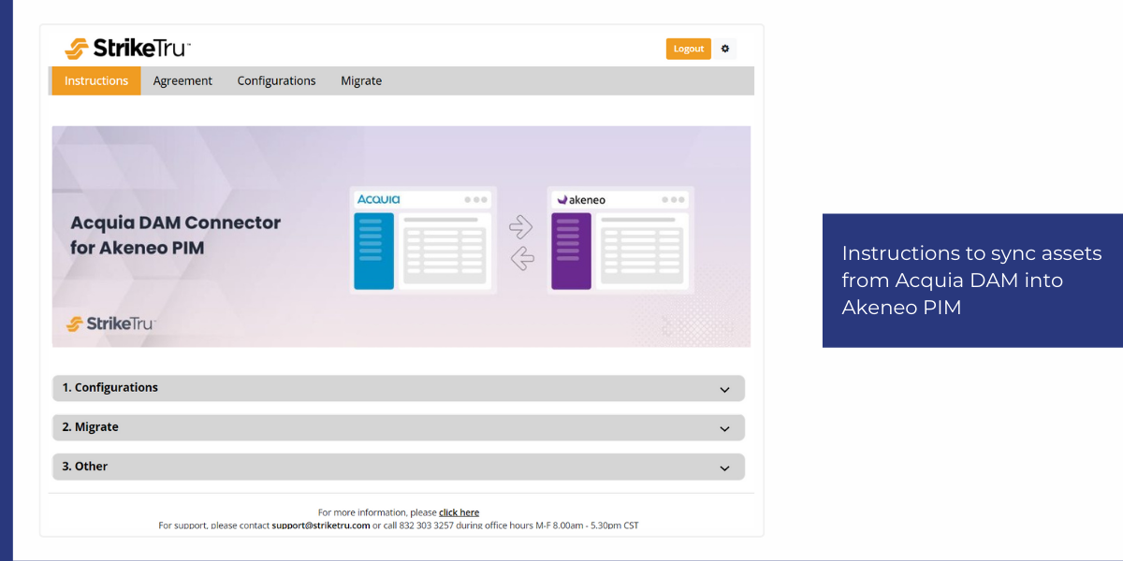Click the Logout button

689,49
